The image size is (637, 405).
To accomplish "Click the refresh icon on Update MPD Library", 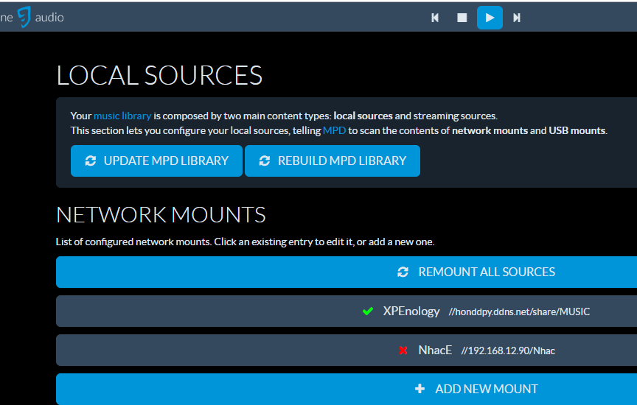I will [x=90, y=161].
